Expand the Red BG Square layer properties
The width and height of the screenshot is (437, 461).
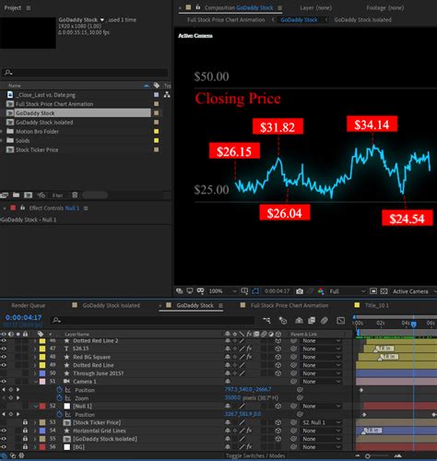point(35,357)
